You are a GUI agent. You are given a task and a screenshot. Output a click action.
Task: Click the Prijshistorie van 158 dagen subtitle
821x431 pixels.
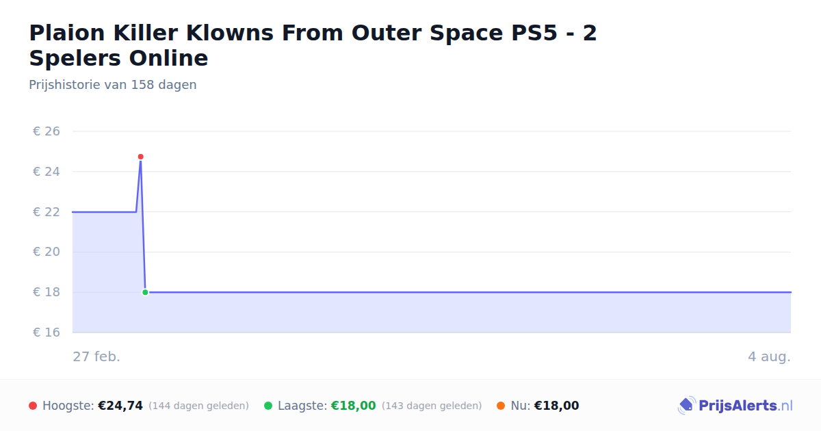pyautogui.click(x=113, y=85)
